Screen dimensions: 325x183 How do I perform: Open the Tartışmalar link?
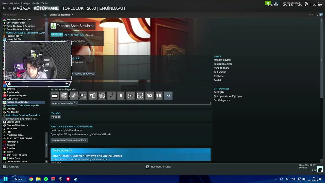tap(220, 72)
